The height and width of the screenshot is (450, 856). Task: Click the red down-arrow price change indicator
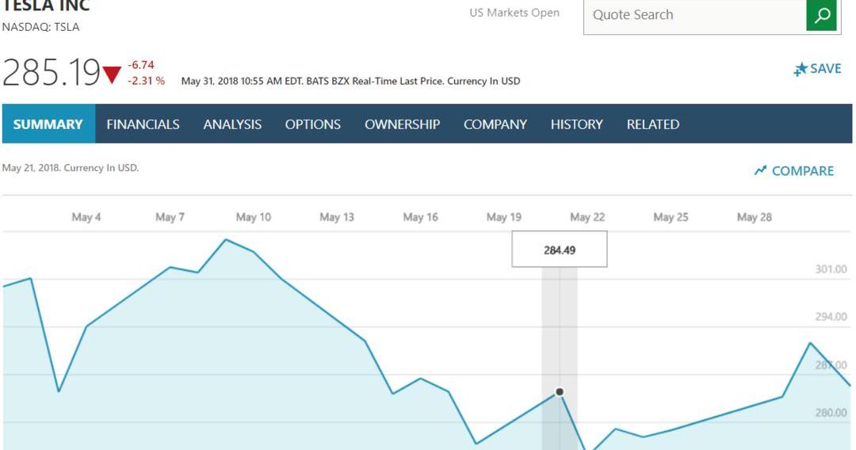[x=112, y=75]
